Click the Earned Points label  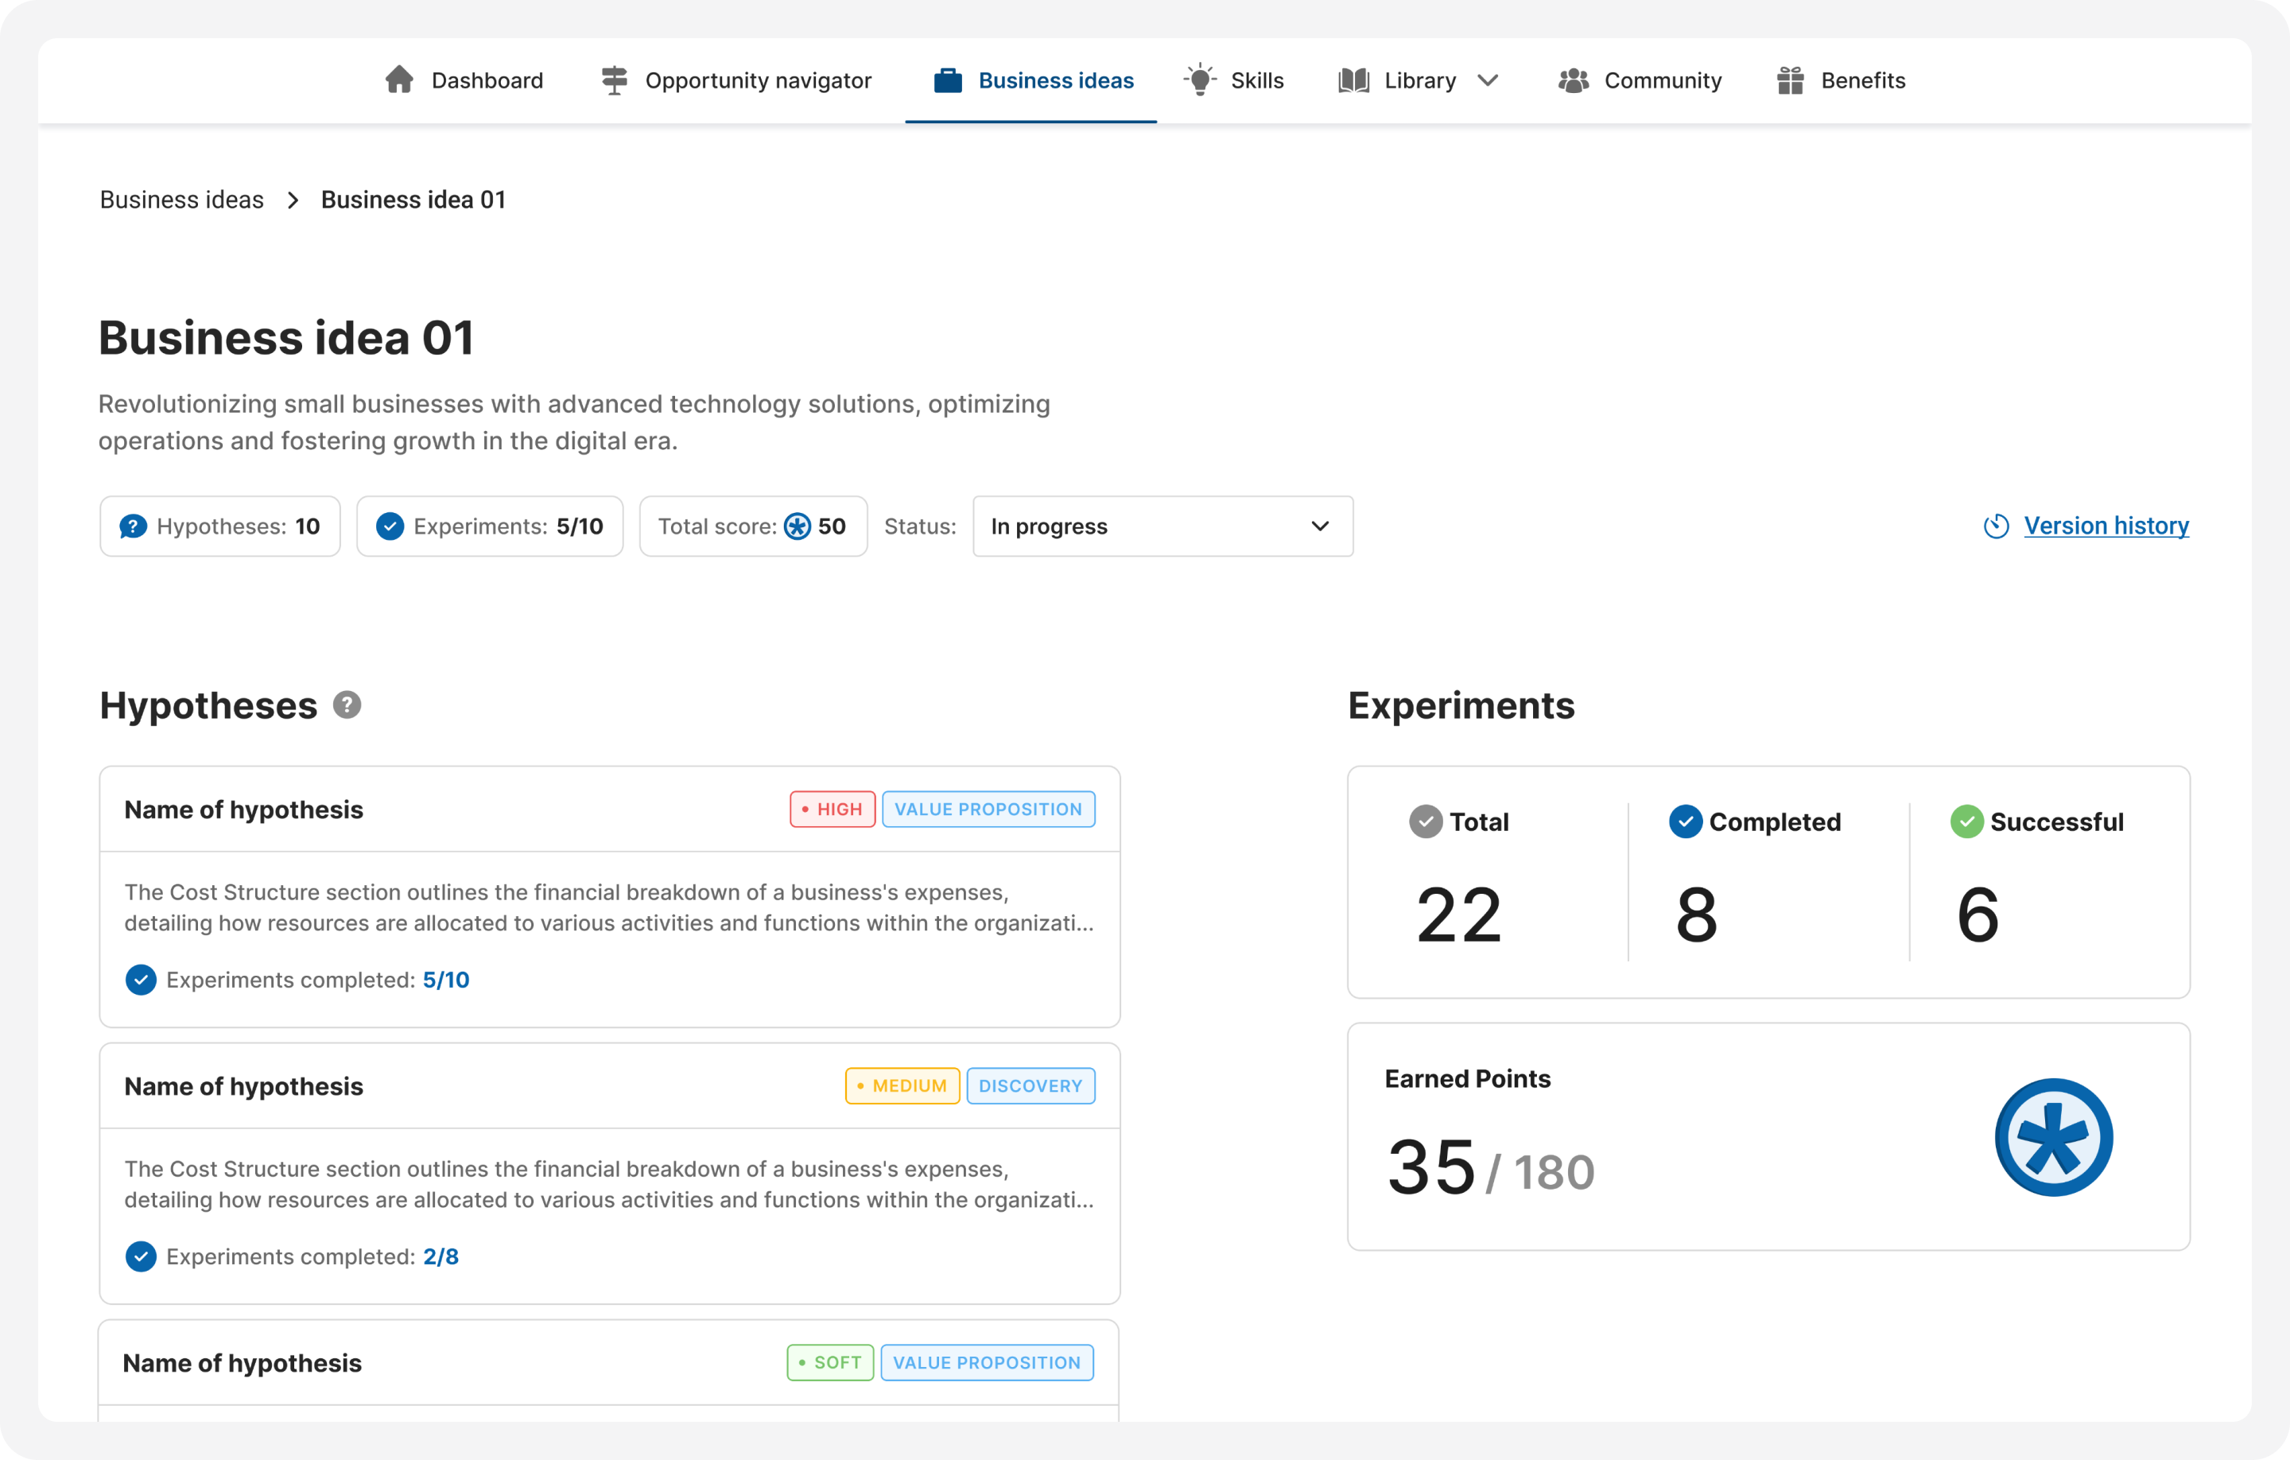click(1467, 1078)
